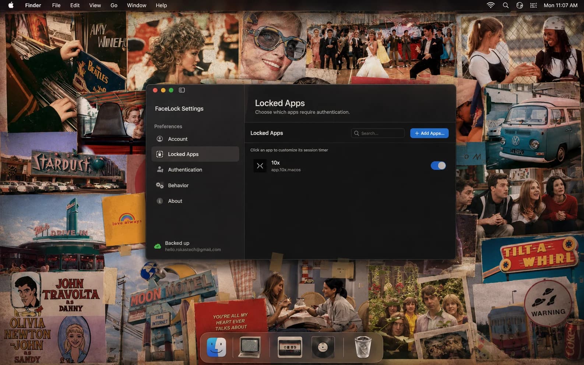Click the menu bar clock Mon 11:07 AM
This screenshot has width=584, height=365.
[560, 5]
